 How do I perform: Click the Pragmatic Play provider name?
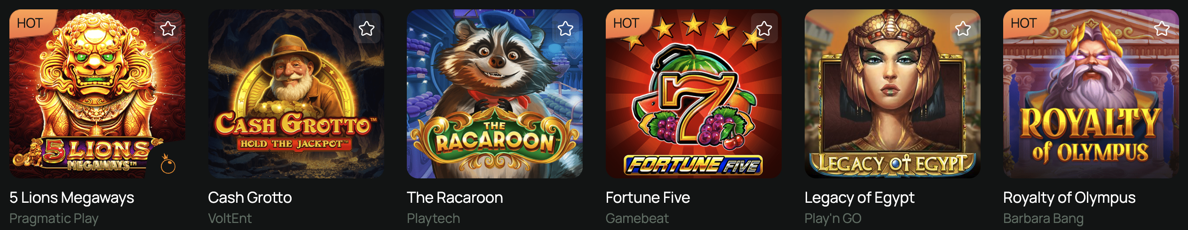click(x=54, y=218)
